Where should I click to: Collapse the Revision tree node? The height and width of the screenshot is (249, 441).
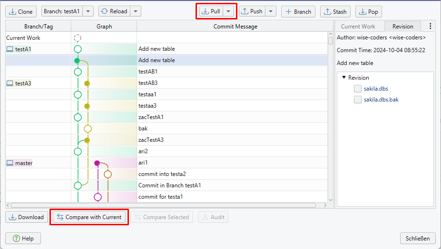(343, 77)
